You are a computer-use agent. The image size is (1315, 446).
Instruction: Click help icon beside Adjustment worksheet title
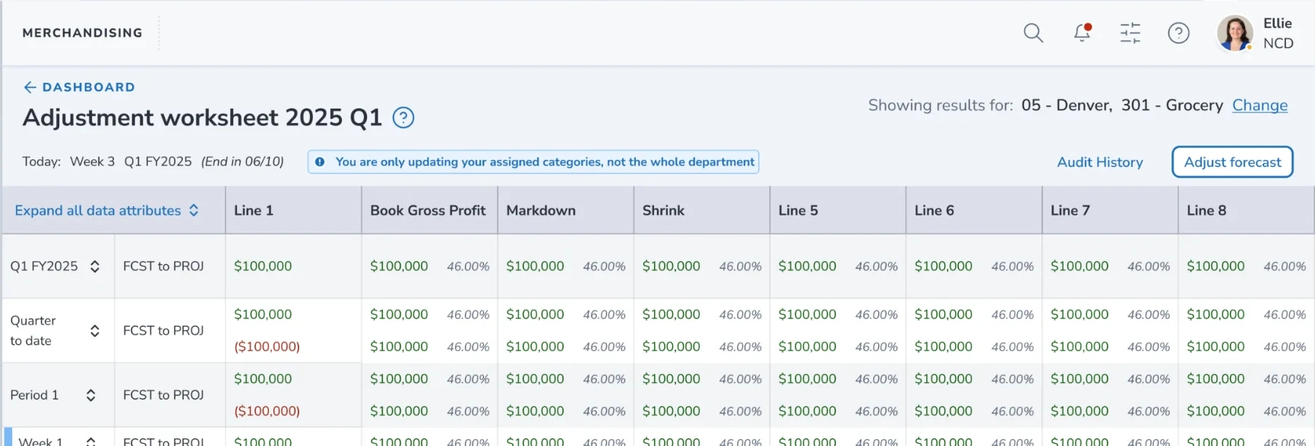(403, 118)
